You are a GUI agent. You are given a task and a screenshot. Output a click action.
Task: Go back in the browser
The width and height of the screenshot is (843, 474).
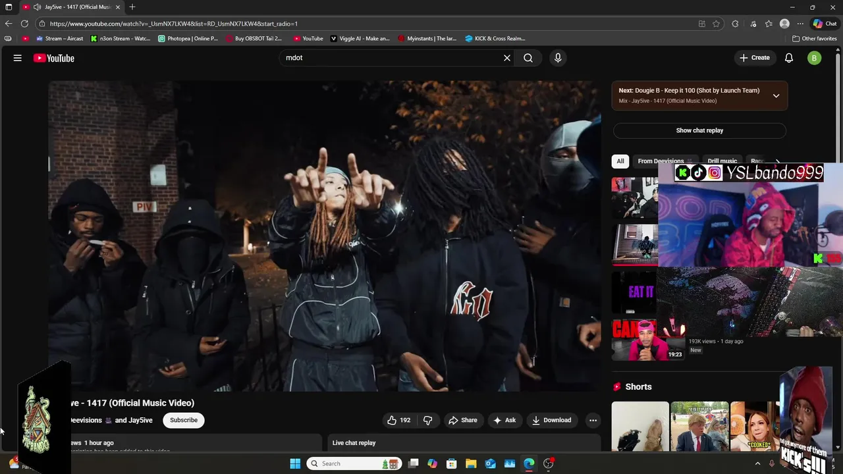(x=9, y=24)
